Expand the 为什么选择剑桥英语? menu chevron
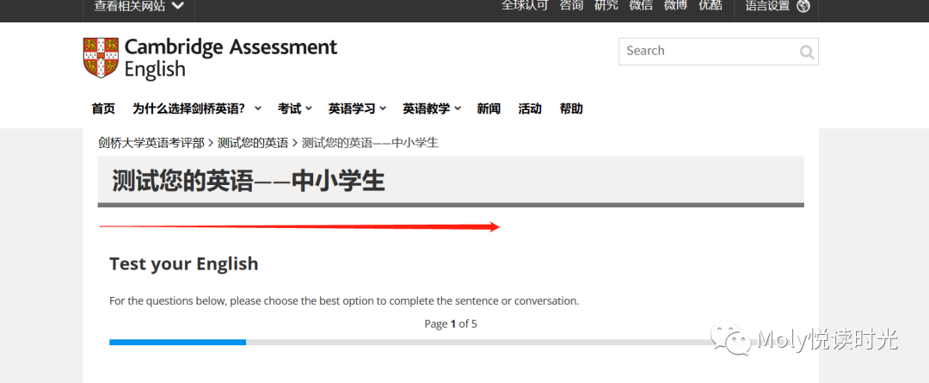This screenshot has height=383, width=929. (258, 108)
